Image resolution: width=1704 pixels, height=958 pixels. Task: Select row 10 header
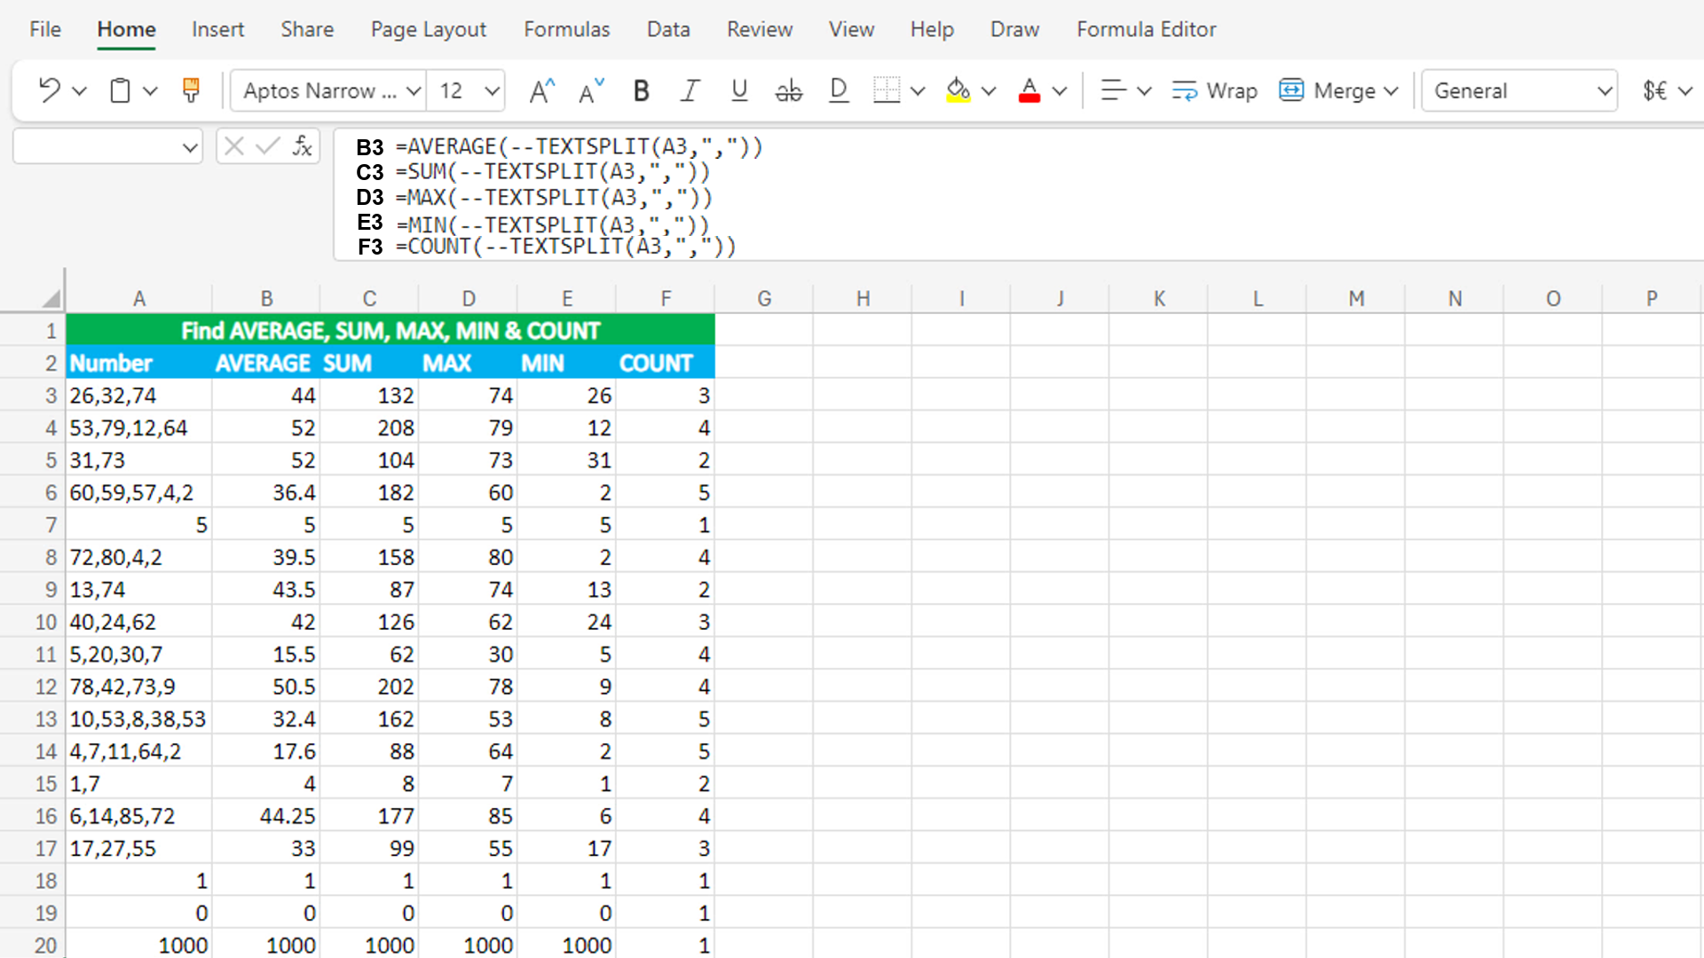[x=34, y=622]
